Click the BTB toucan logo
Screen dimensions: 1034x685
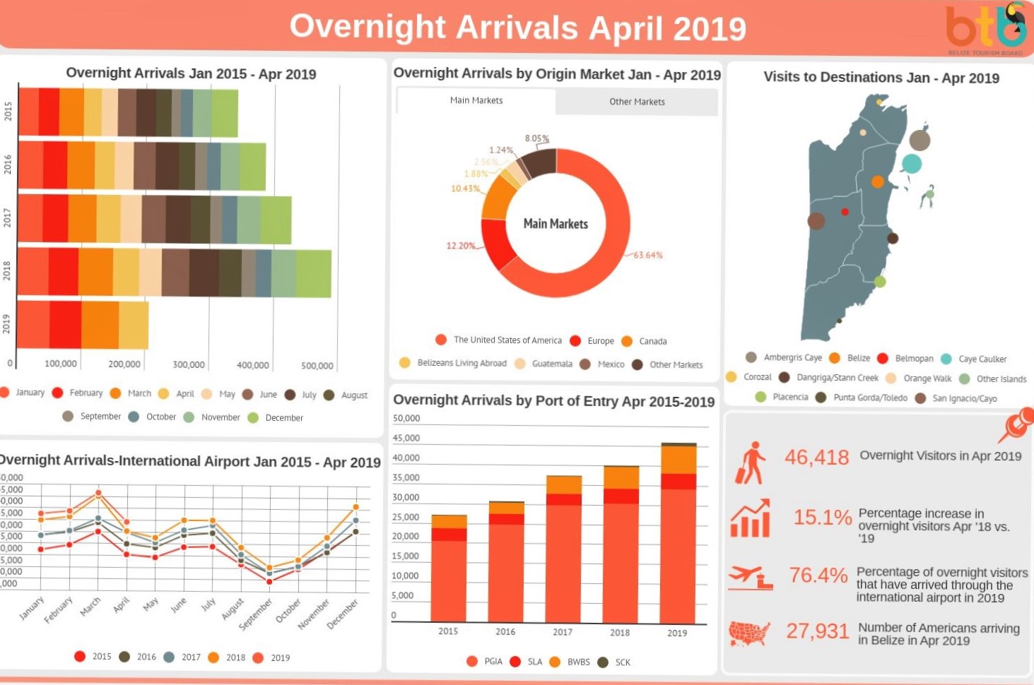pos(986,27)
